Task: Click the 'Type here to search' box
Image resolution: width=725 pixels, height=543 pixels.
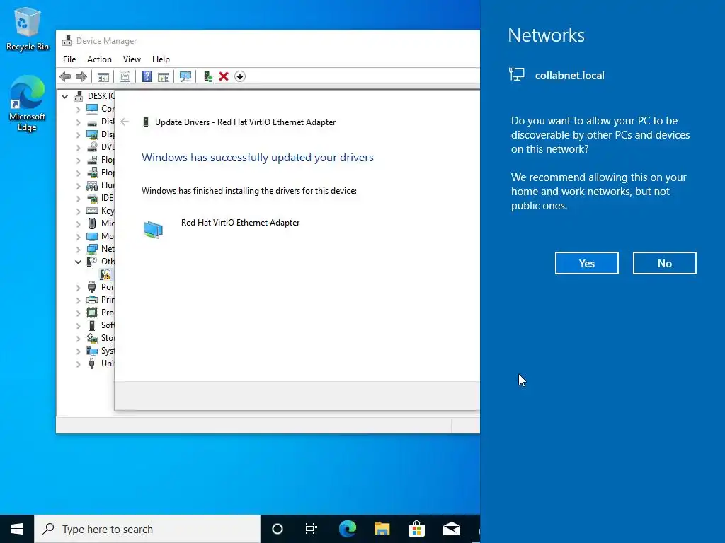Action: (147, 529)
